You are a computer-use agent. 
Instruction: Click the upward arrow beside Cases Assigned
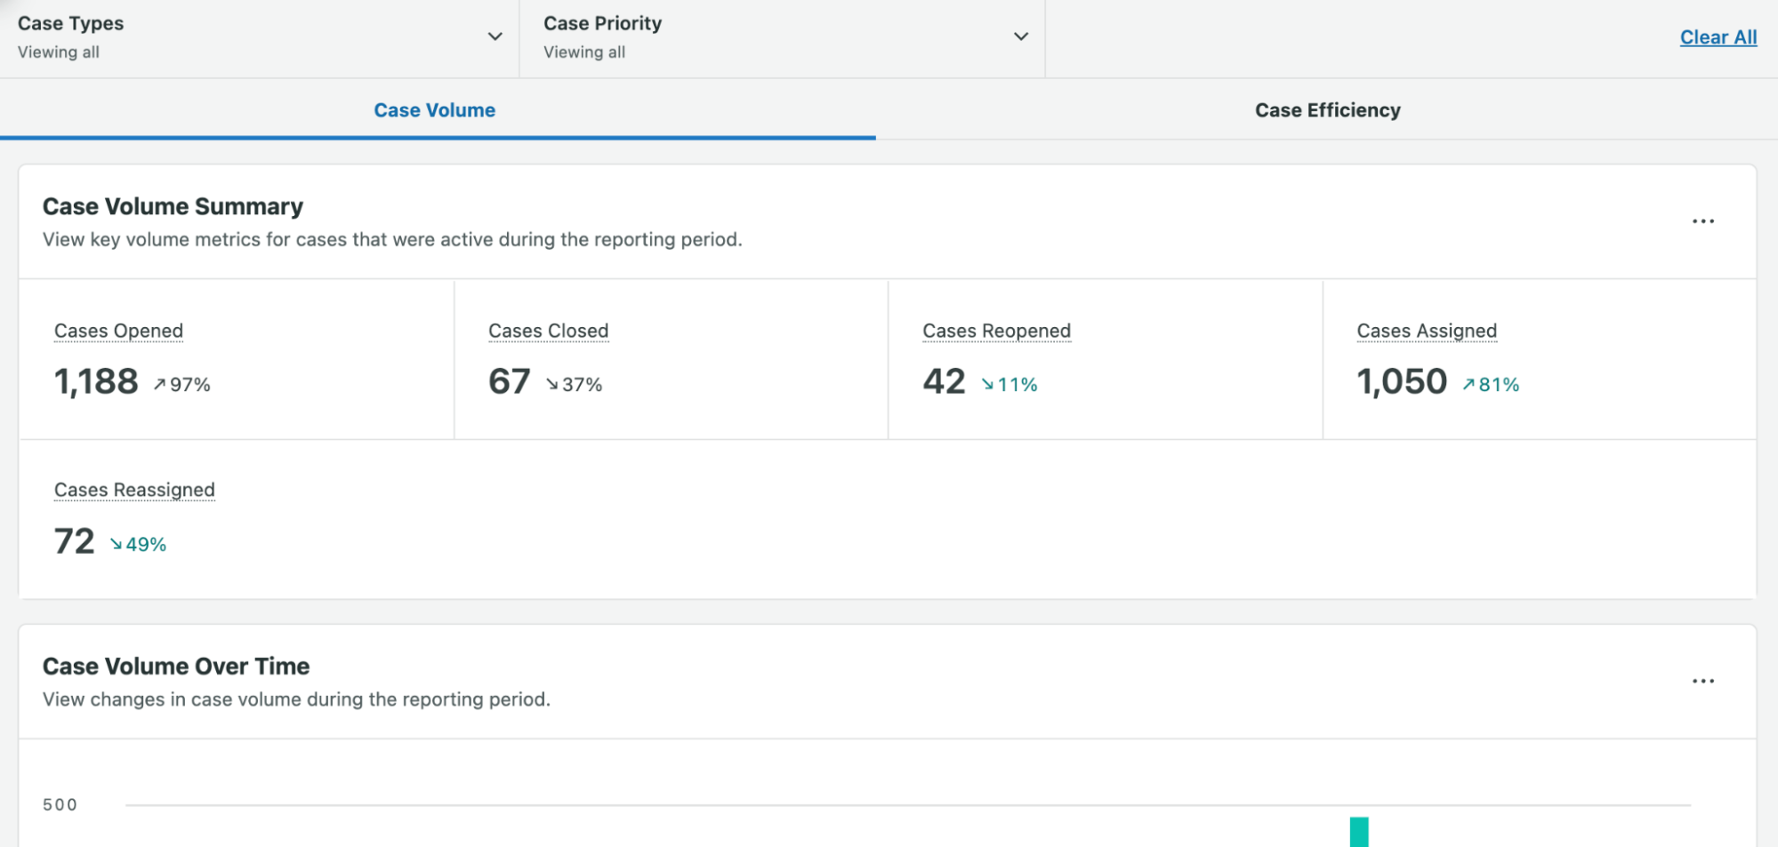(1468, 384)
